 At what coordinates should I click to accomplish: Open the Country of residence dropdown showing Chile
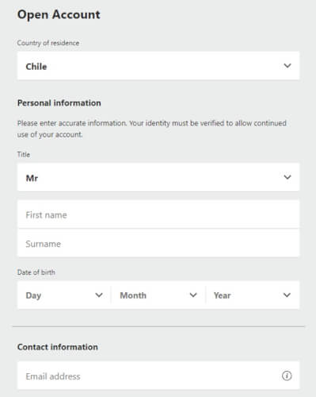click(x=158, y=66)
